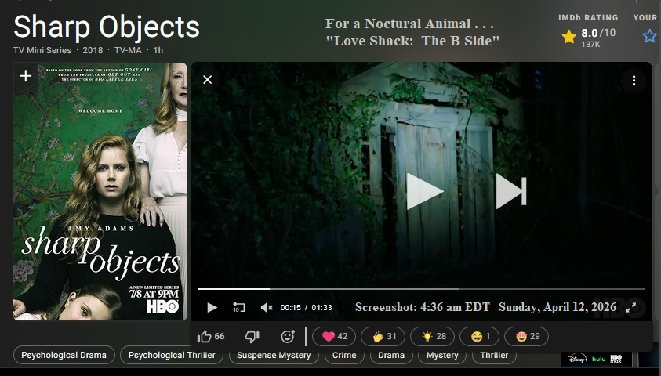Viewport: 661px width, 376px height.
Task: Unmute the trailer audio
Action: click(267, 307)
